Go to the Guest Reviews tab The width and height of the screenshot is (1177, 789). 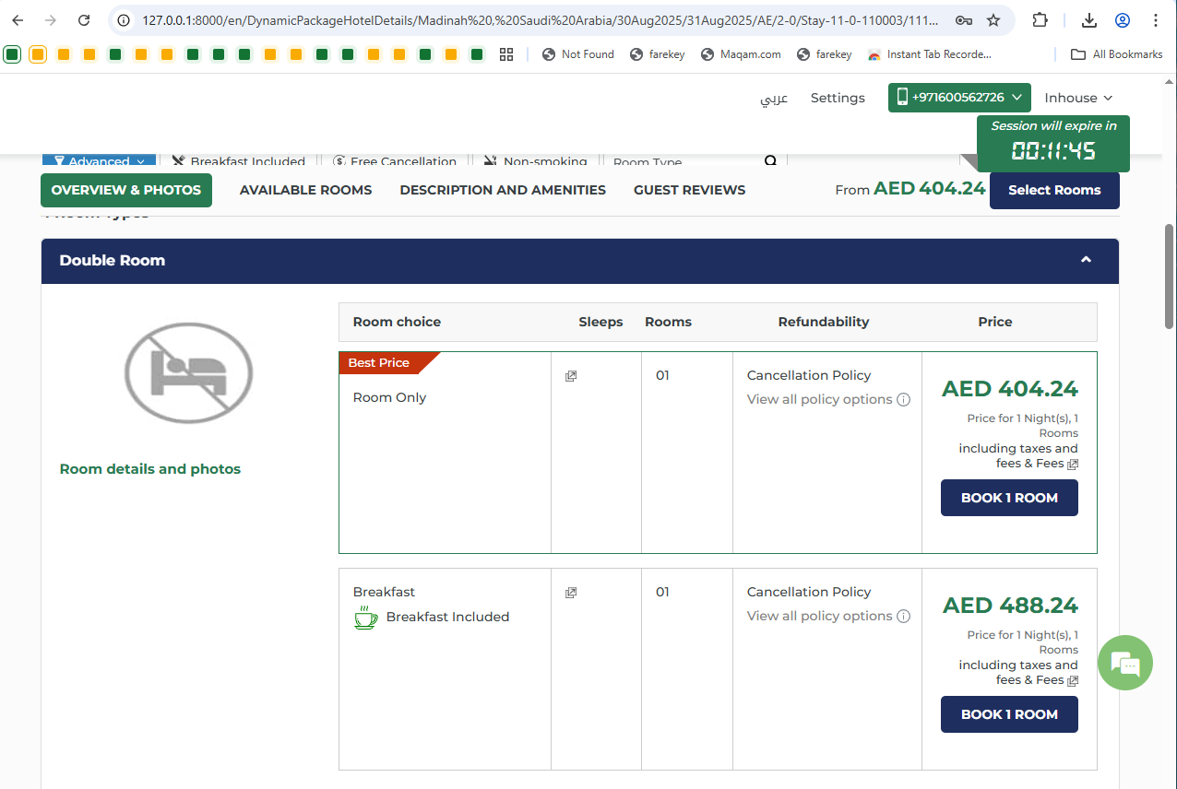click(689, 190)
